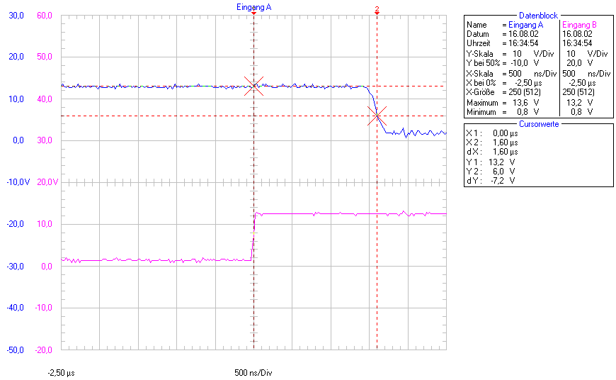Click the magenta 20,0V axis label
This screenshot has width=616, height=380.
click(x=44, y=182)
